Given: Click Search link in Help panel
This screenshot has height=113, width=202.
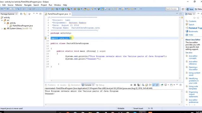Looking at the screenshot, I should (191, 24).
